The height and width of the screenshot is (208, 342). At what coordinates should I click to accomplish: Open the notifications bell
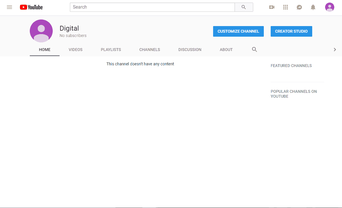(x=313, y=7)
